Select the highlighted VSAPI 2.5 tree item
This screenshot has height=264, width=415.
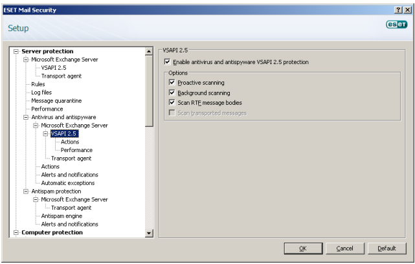(64, 133)
